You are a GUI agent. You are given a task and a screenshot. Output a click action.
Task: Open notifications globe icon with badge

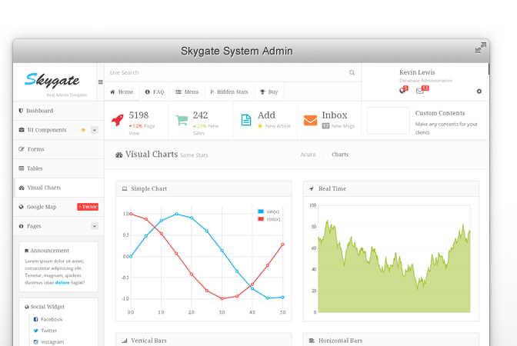pos(402,90)
